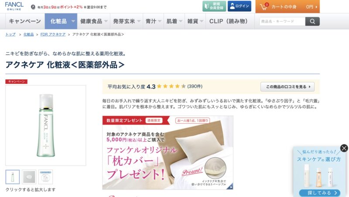Viewport: 349px width, 197px height.
Task: Close the skincare popup banner
Action: pos(344,148)
